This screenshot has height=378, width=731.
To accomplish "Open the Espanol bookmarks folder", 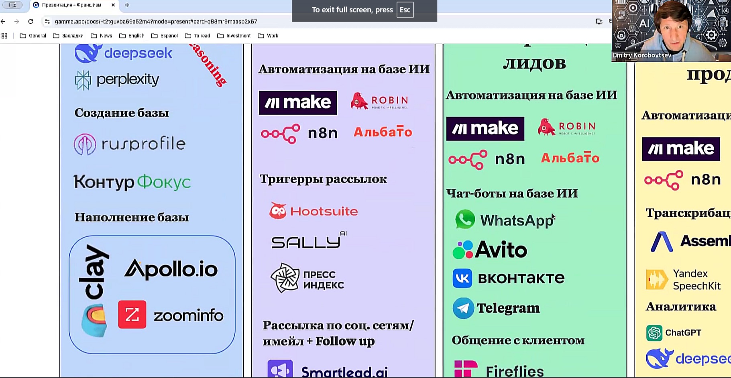I will pyautogui.click(x=165, y=36).
